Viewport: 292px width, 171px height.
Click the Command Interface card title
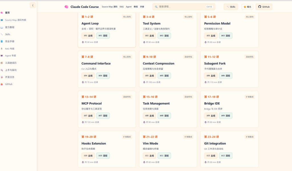coord(96,63)
